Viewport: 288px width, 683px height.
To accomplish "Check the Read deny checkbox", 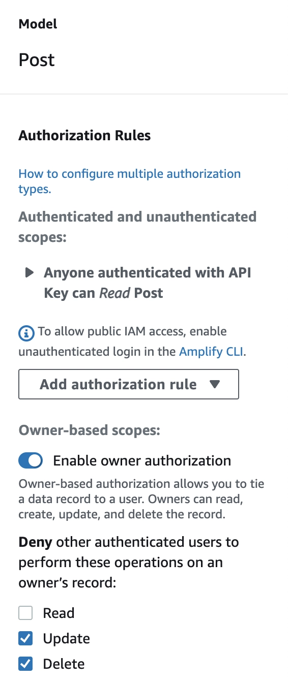I will coord(25,613).
